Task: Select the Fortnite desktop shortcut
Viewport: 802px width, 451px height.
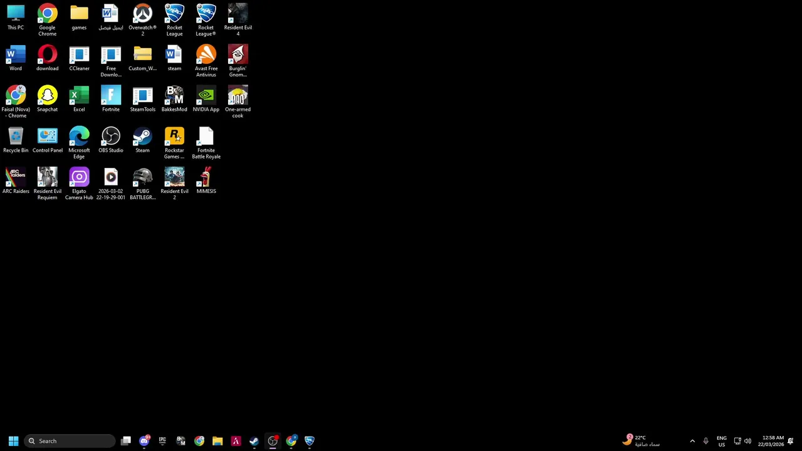Action: coord(111,100)
